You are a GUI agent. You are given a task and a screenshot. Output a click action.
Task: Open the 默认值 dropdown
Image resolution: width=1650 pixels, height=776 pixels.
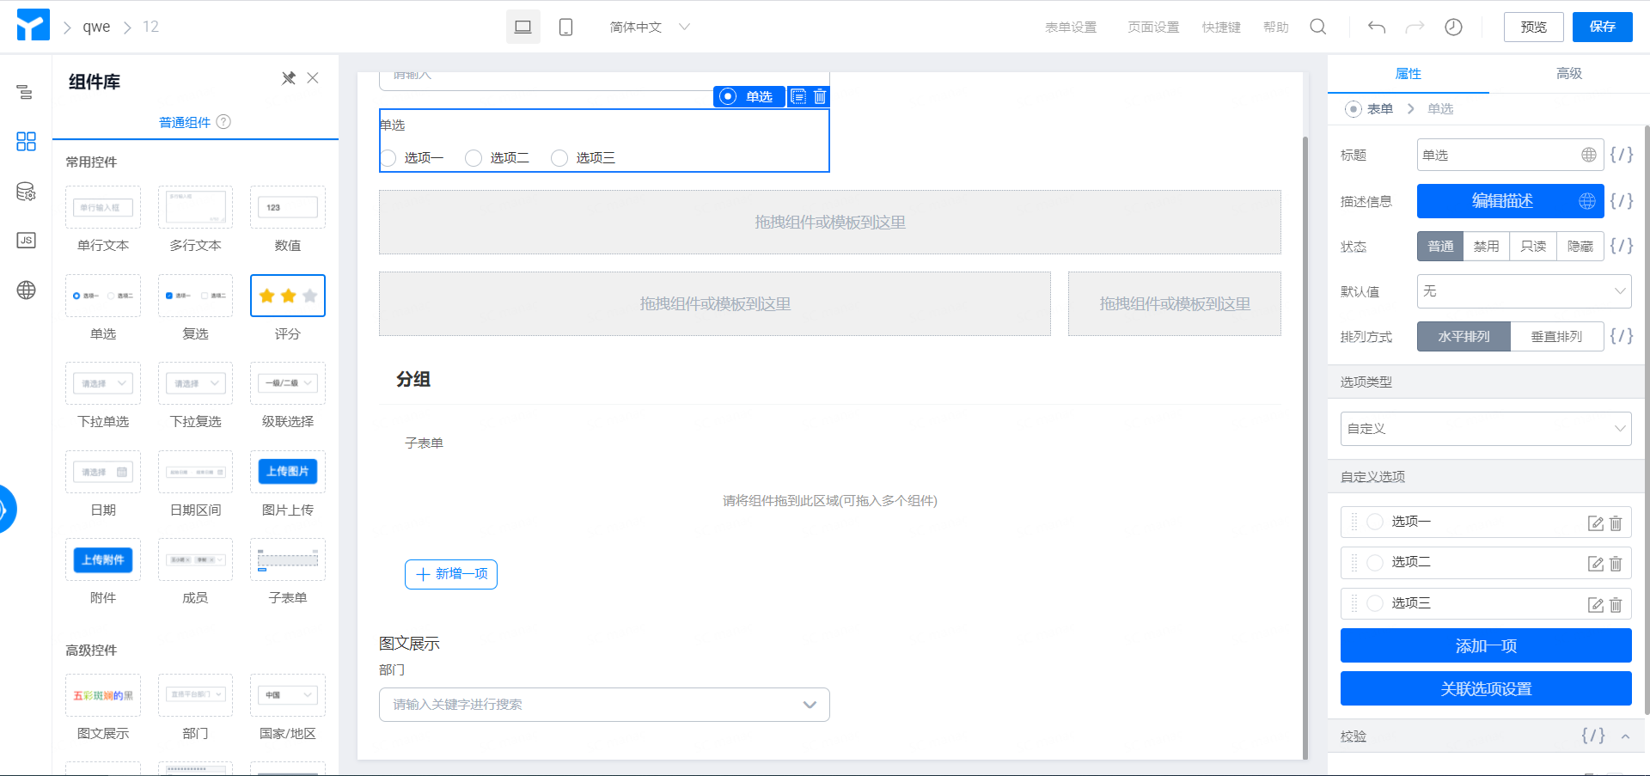(x=1523, y=291)
